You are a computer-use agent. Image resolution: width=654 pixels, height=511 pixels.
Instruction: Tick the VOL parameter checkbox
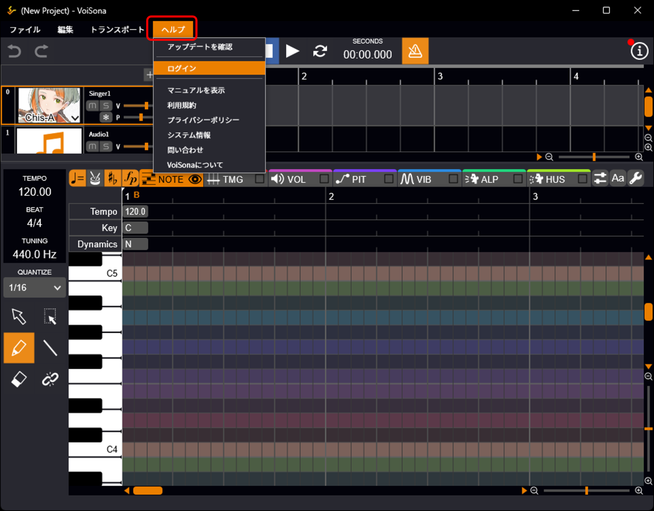coord(324,179)
